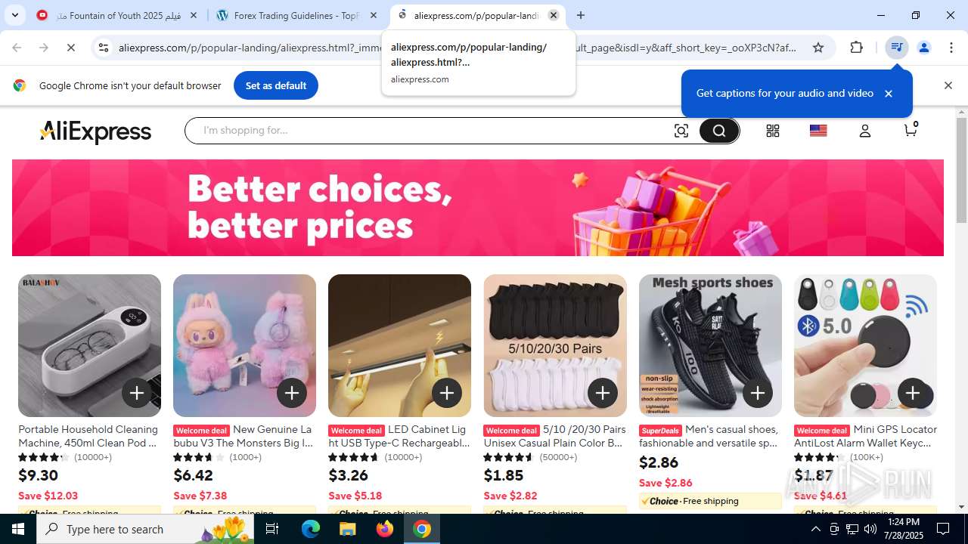Bookmark this page with star icon
Screen dimensions: 968x544
[x=818, y=48]
